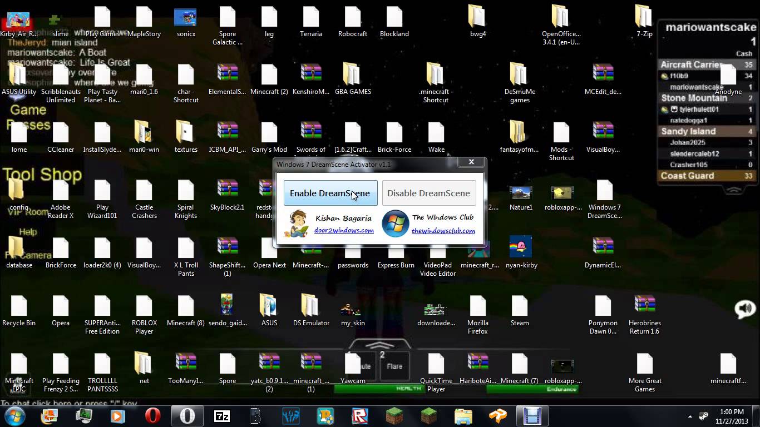Screen dimensions: 760x427
Task: Select the sonicx desktop icon
Action: click(x=186, y=22)
